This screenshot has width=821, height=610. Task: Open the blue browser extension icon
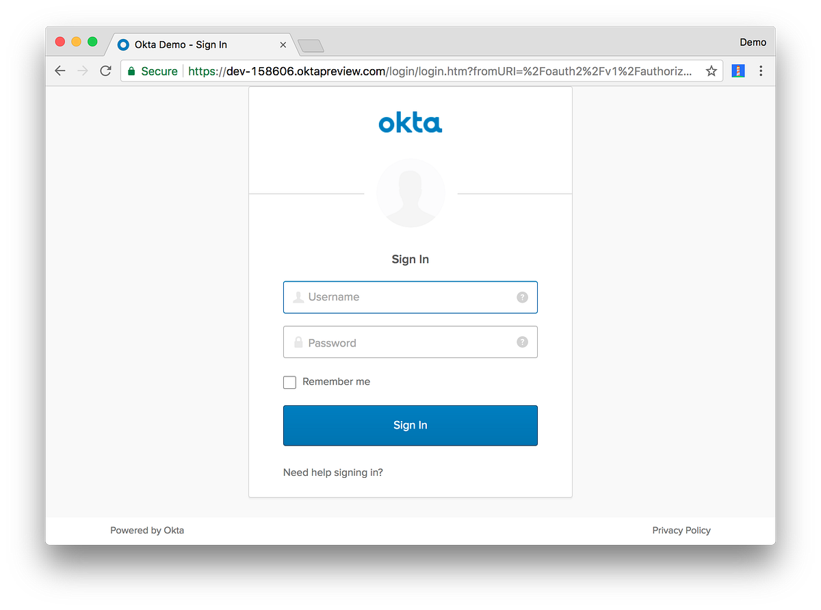pos(738,71)
